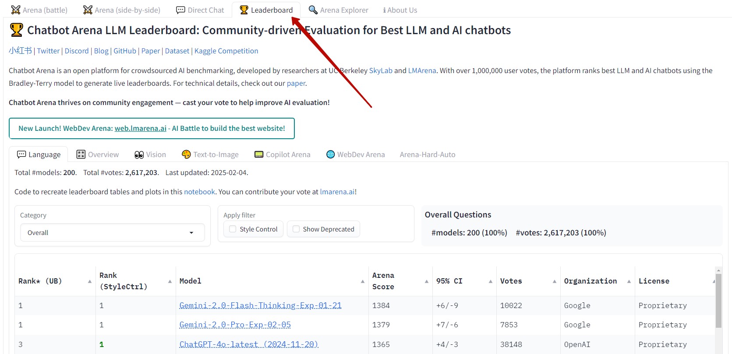Image resolution: width=732 pixels, height=354 pixels.
Task: Sort table by Votes column arrow
Action: click(x=554, y=281)
